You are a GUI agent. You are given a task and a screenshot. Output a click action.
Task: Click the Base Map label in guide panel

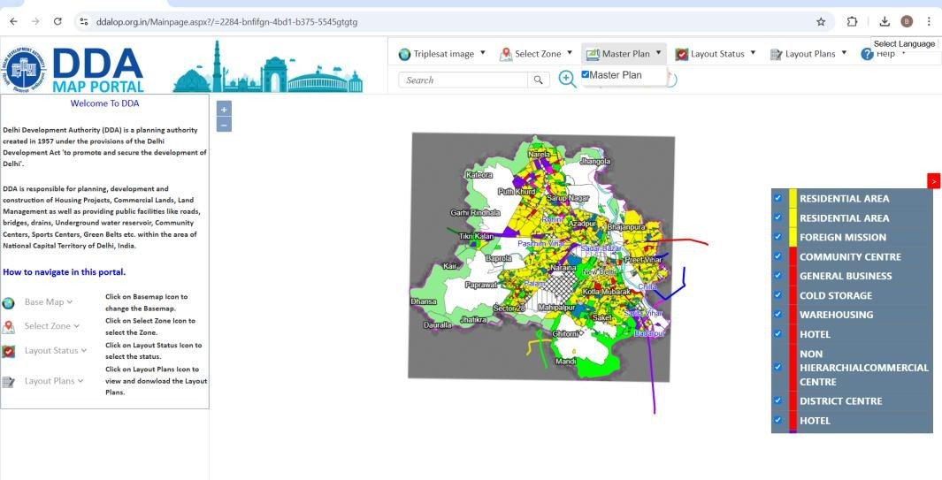(44, 301)
